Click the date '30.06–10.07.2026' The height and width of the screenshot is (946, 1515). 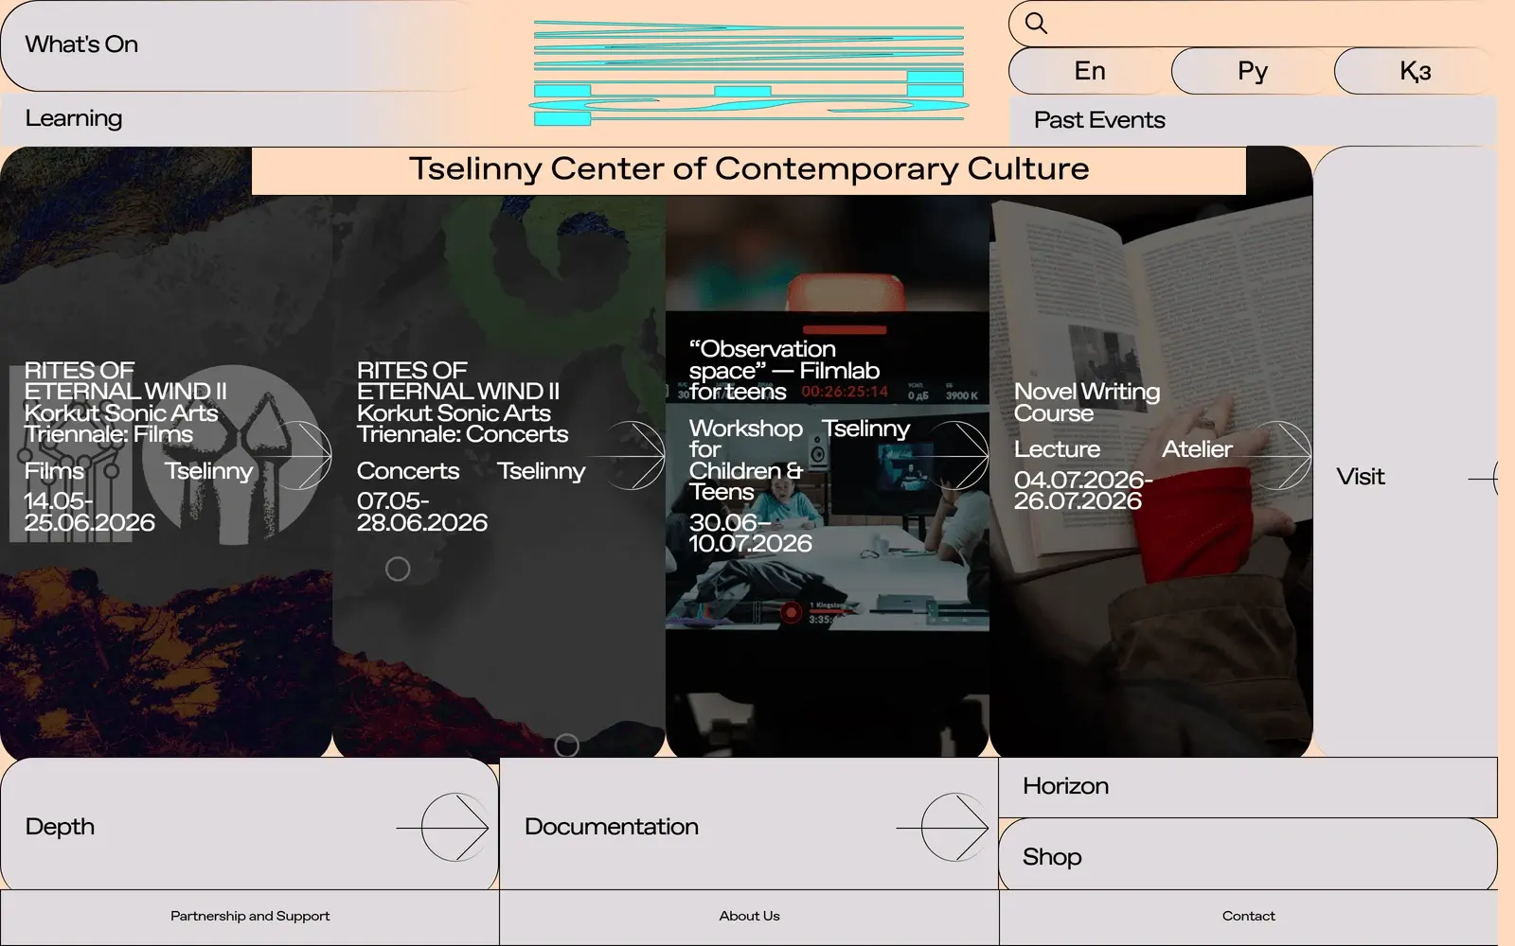point(751,533)
